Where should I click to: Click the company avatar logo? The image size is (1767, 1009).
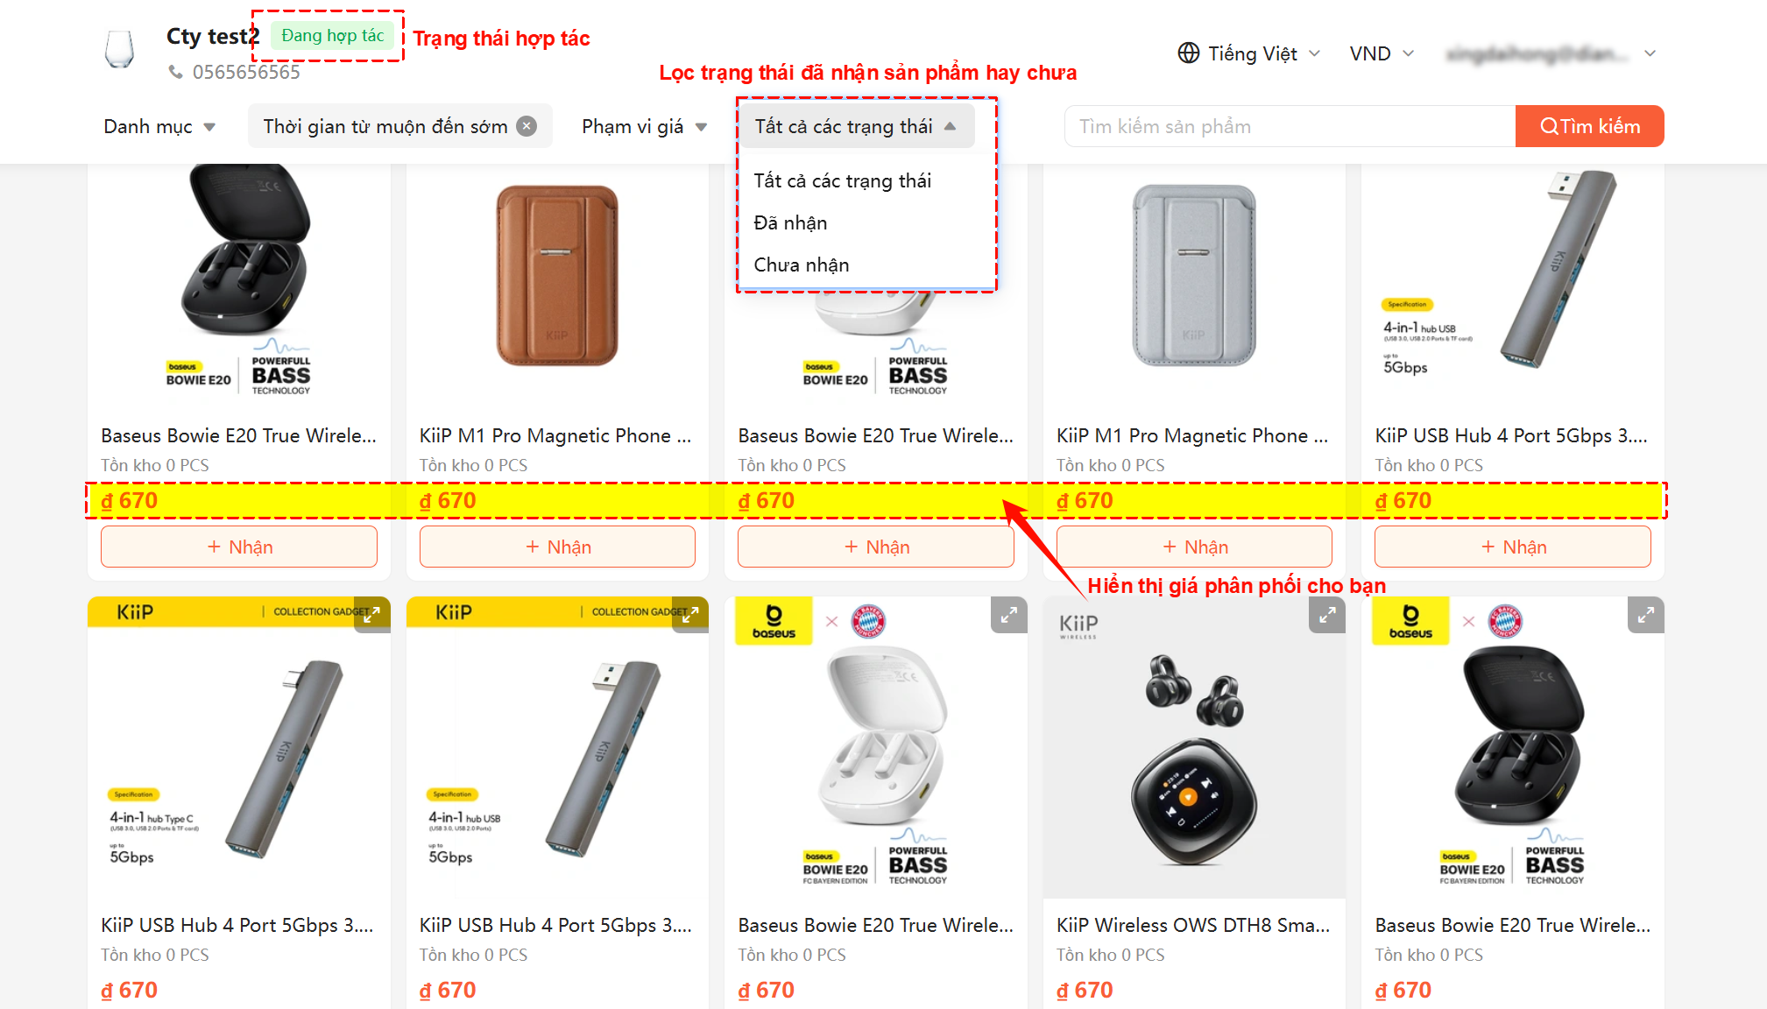[119, 49]
